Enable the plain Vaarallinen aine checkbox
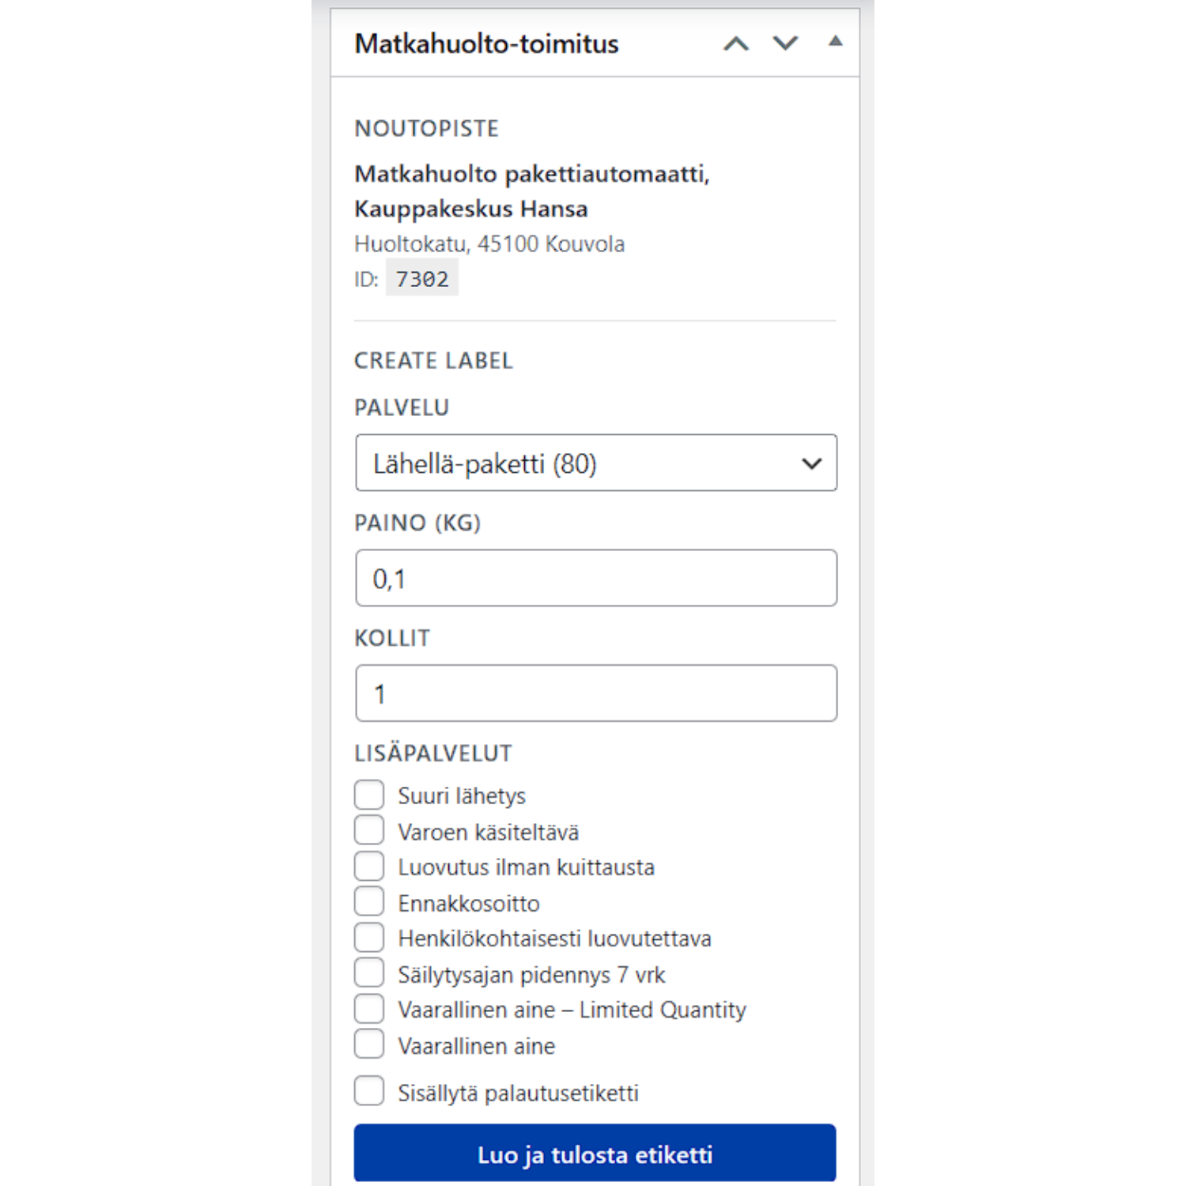This screenshot has height=1186, width=1186. 369,1044
